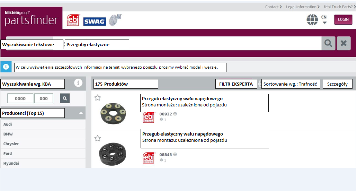Open the EN language dropdown
This screenshot has height=191, width=357.
pyautogui.click(x=324, y=20)
